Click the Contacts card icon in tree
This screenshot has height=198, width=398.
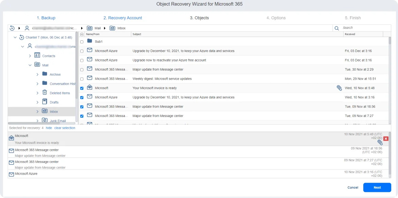point(37,56)
